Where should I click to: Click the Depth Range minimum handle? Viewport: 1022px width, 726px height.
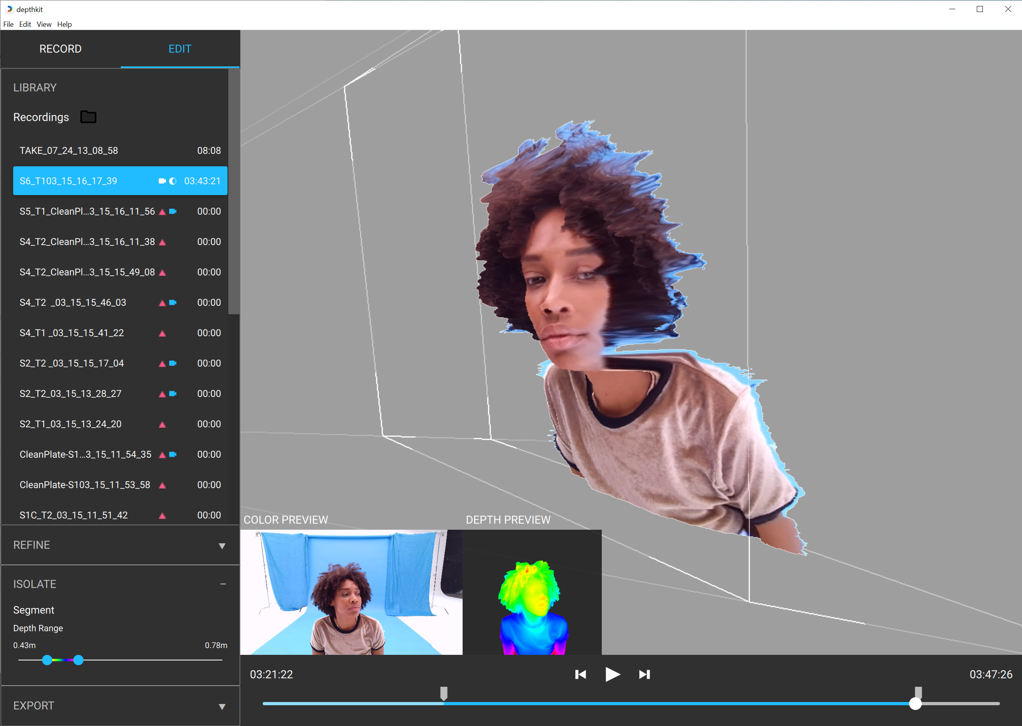tap(47, 660)
